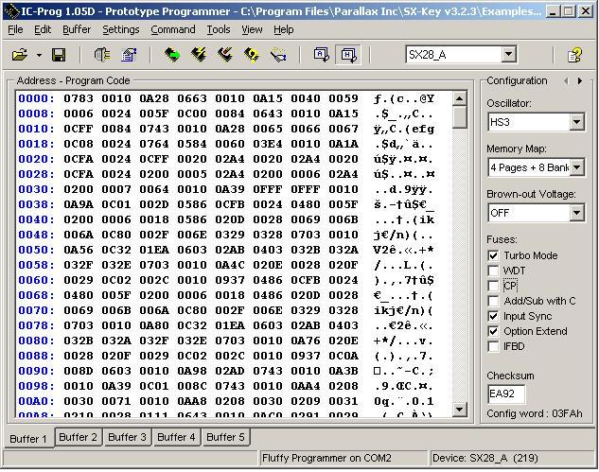Select hex word 008D in row 0090

[x=79, y=371]
